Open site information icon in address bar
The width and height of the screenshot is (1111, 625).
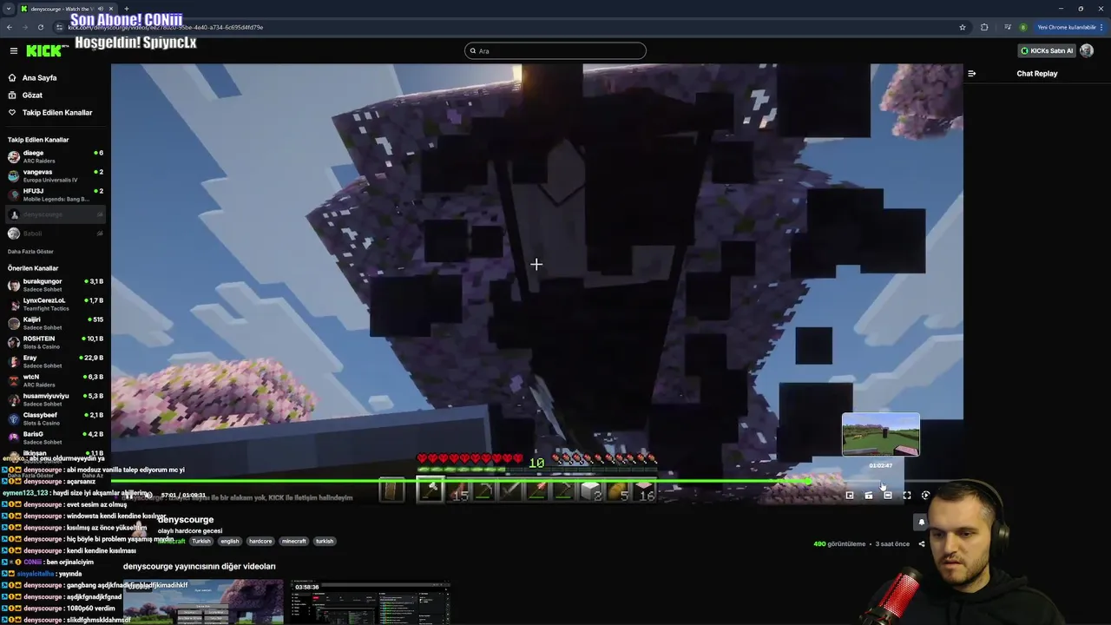60,27
